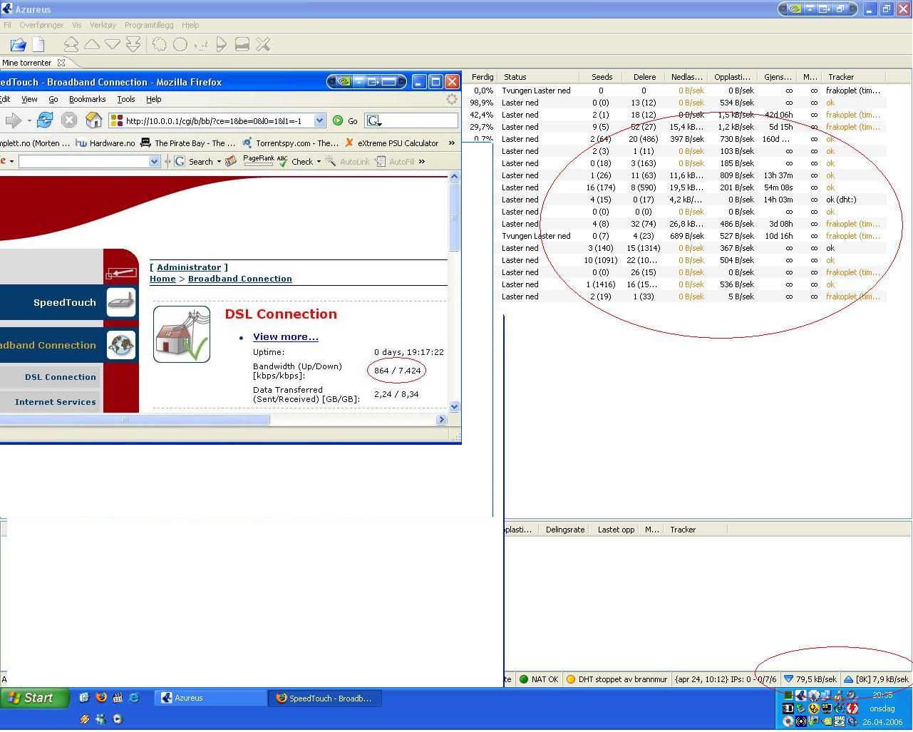
Task: Select Internet Services sidebar item
Action: tap(55, 402)
